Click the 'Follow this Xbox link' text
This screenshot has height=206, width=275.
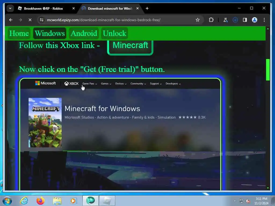pyautogui.click(x=59, y=46)
